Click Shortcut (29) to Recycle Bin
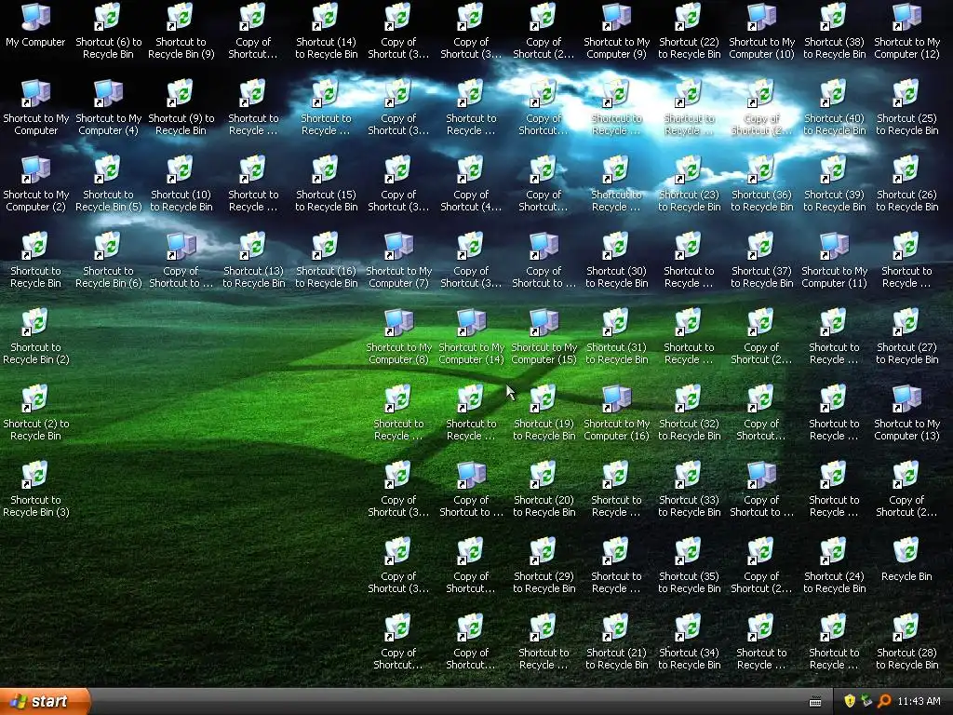 [544, 565]
